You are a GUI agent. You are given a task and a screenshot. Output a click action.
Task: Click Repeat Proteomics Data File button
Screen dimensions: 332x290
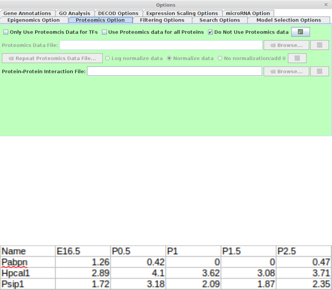(52, 59)
